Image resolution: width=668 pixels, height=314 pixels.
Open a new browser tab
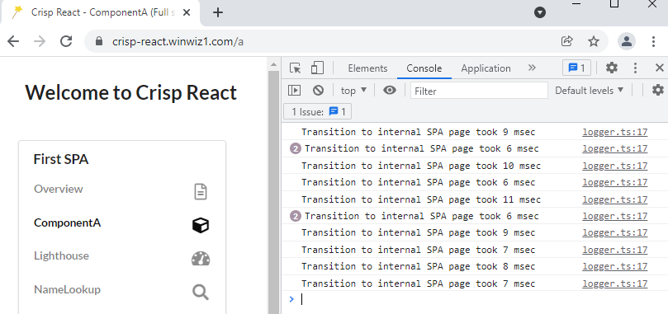[218, 12]
